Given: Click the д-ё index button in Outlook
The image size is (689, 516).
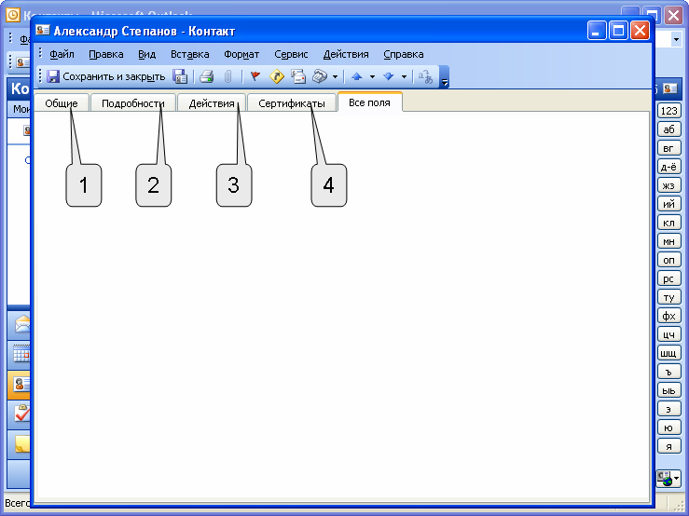Looking at the screenshot, I should pos(668,167).
